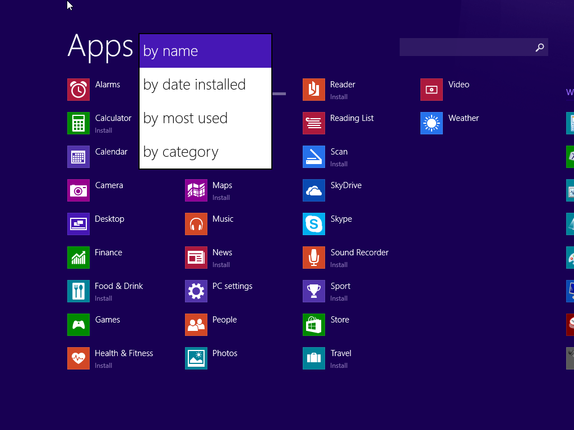Click the search magnifier button
Image resolution: width=574 pixels, height=430 pixels.
540,48
